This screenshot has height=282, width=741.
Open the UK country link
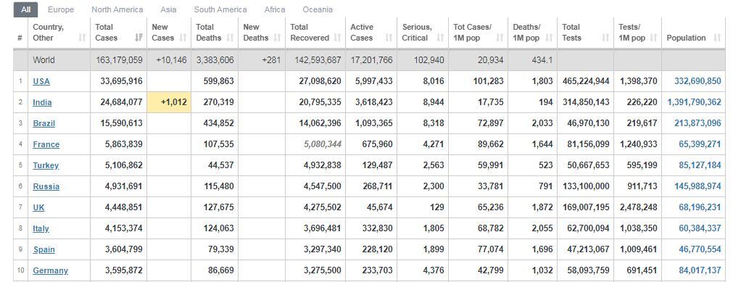point(38,207)
